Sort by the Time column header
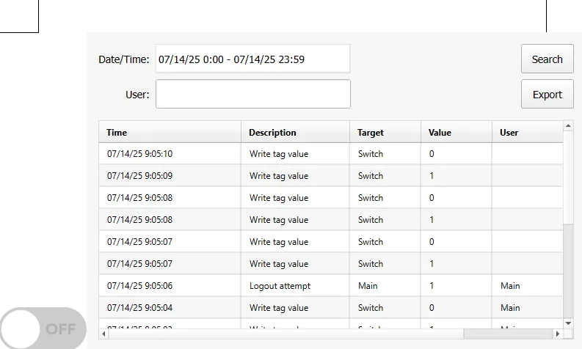582x349 pixels. pyautogui.click(x=170, y=133)
